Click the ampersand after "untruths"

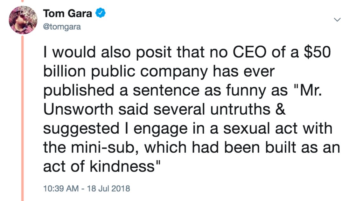[x=280, y=109]
